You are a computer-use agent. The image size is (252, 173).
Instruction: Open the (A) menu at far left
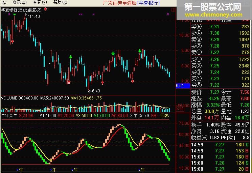pyautogui.click(x=3, y=2)
